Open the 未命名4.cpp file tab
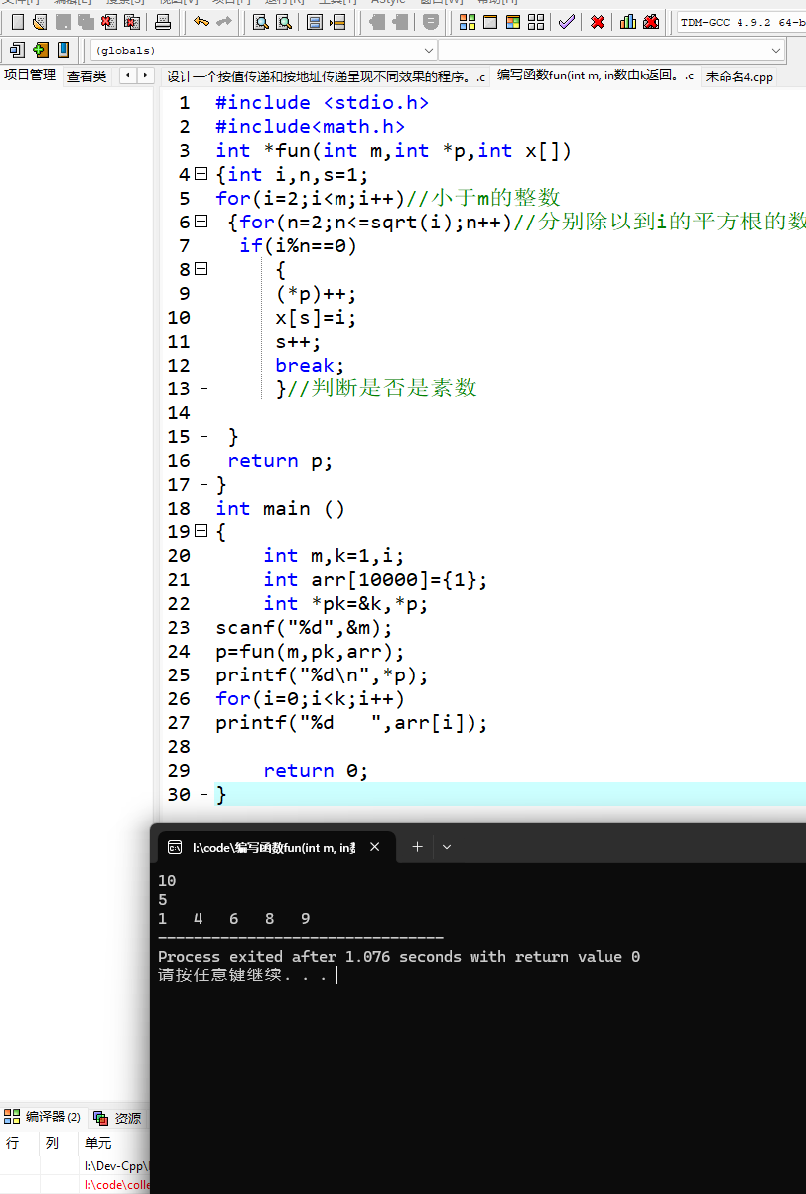The height and width of the screenshot is (1194, 806). tap(739, 76)
